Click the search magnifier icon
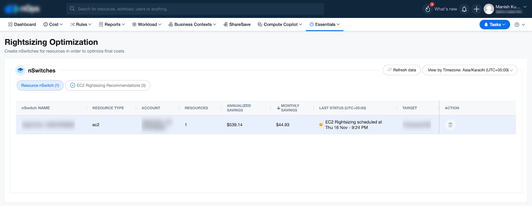The image size is (532, 206). coord(72,9)
